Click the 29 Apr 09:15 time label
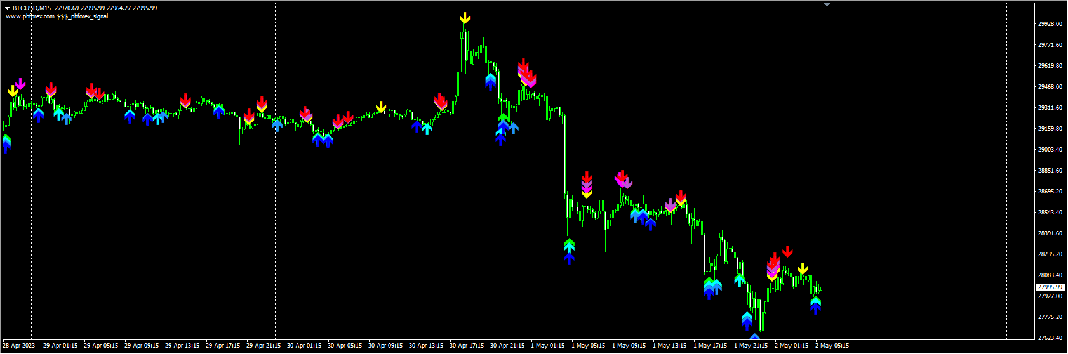 (142, 346)
